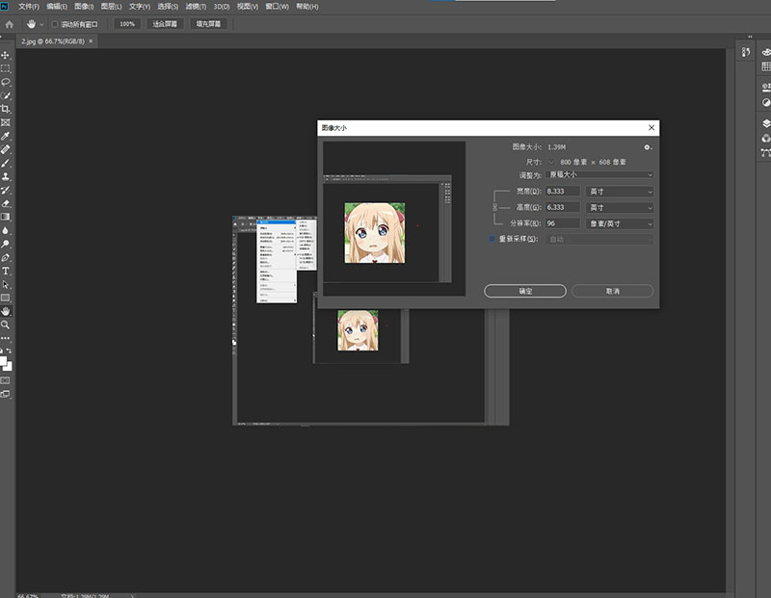Select the Horizontal Type tool
The height and width of the screenshot is (598, 771).
pyautogui.click(x=6, y=272)
